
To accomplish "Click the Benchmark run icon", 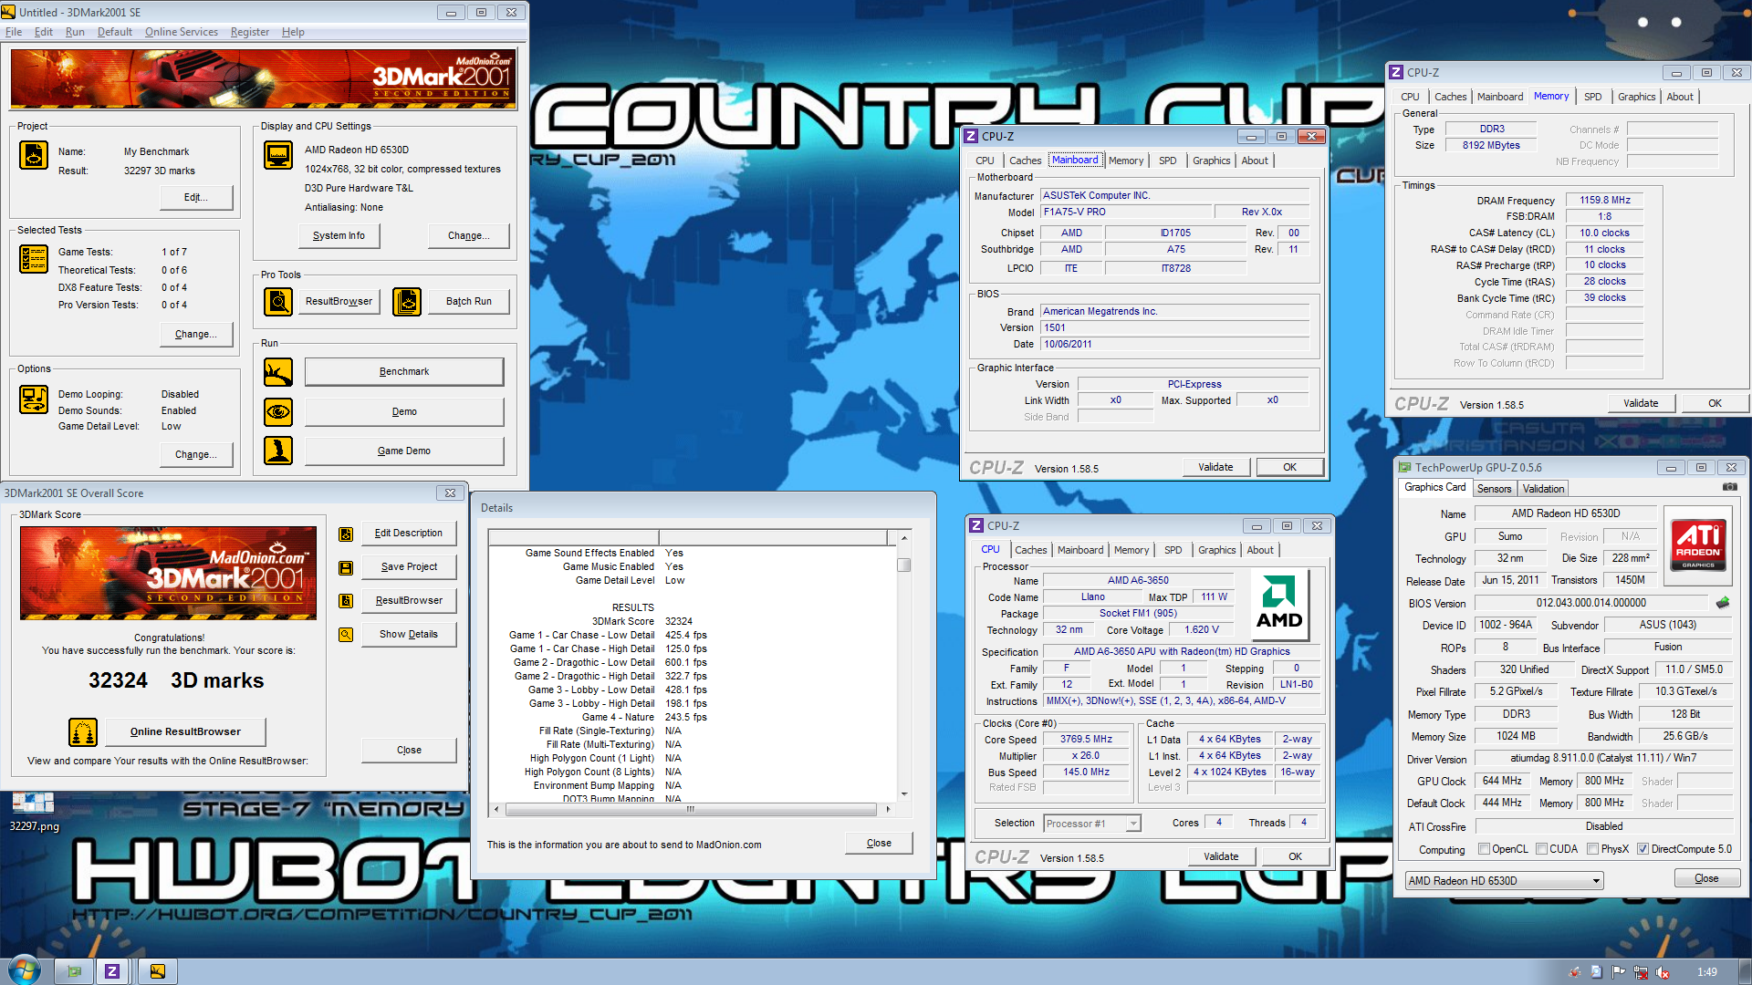I will (x=278, y=372).
